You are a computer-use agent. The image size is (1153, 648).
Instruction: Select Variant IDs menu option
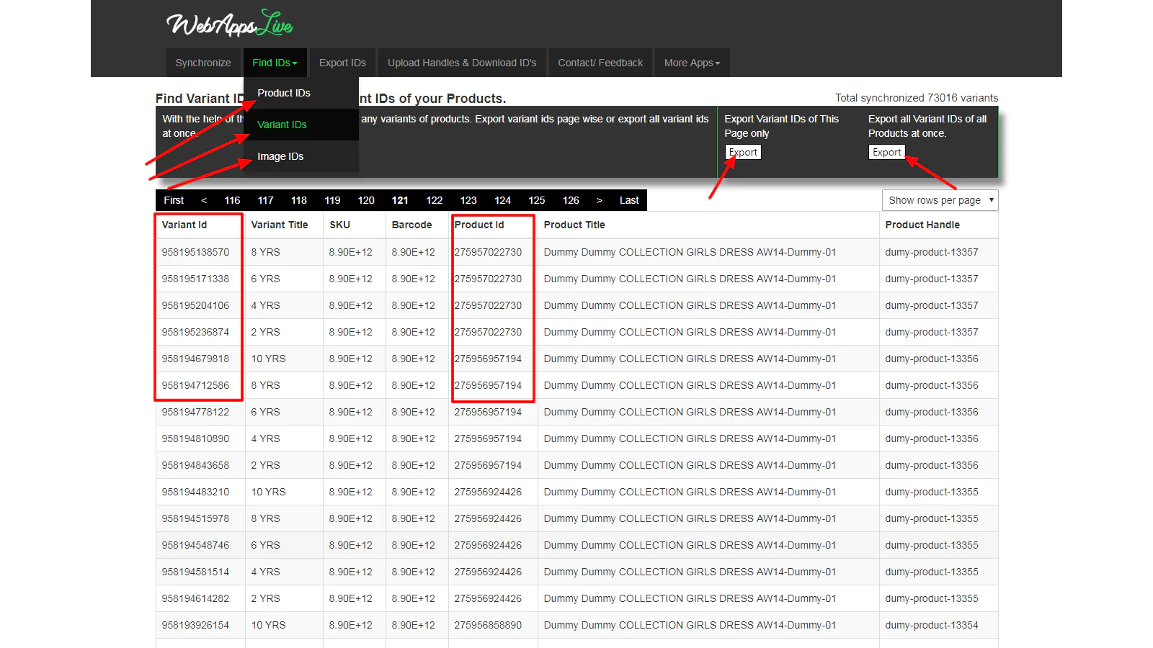[x=282, y=125]
